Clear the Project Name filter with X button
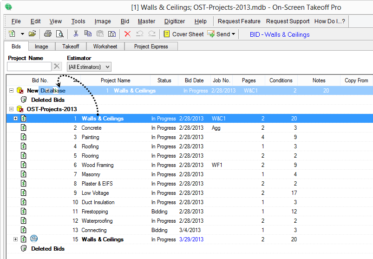This screenshot has width=373, height=259. click(57, 66)
